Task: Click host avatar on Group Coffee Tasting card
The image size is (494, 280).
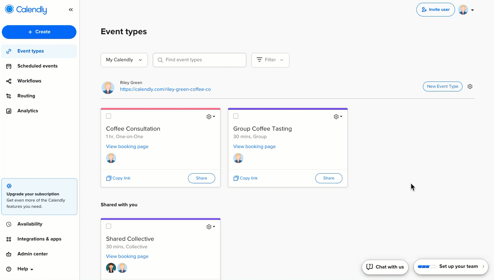Action: point(238,158)
